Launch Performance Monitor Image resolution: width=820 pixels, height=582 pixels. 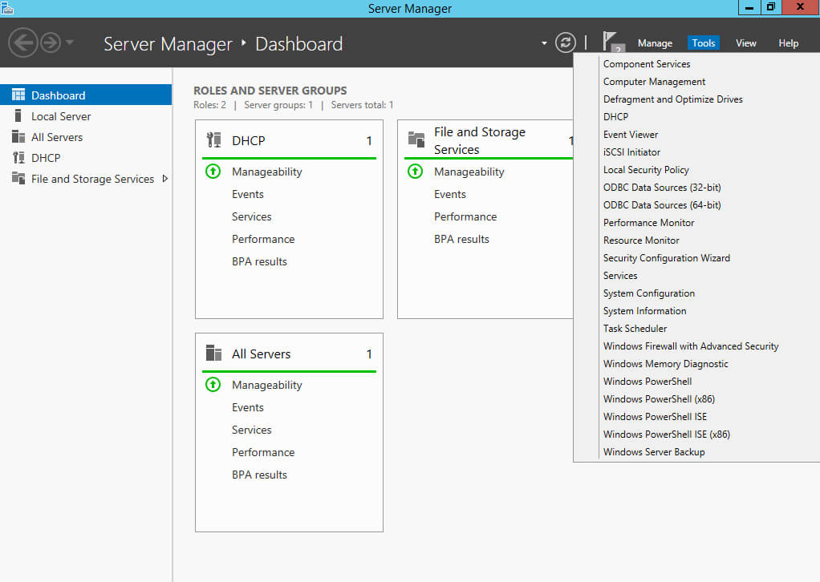[648, 223]
